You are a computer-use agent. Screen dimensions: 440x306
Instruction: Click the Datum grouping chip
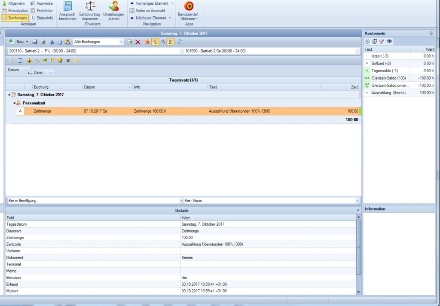(x=17, y=70)
